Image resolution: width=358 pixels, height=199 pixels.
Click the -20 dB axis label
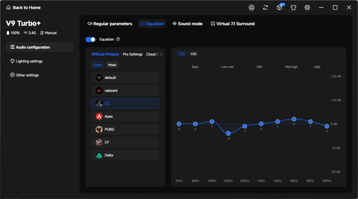335,172
